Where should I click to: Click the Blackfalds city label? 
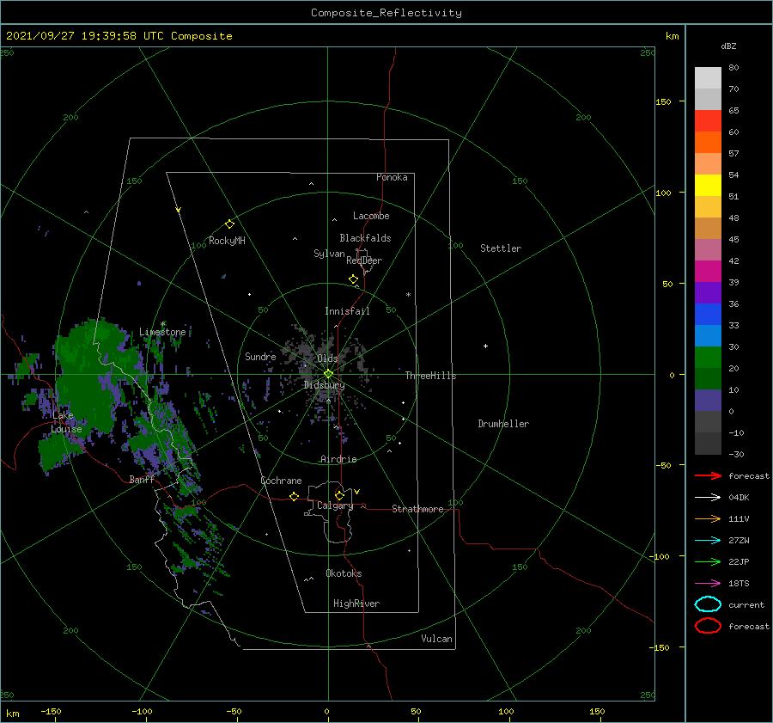pyautogui.click(x=365, y=238)
